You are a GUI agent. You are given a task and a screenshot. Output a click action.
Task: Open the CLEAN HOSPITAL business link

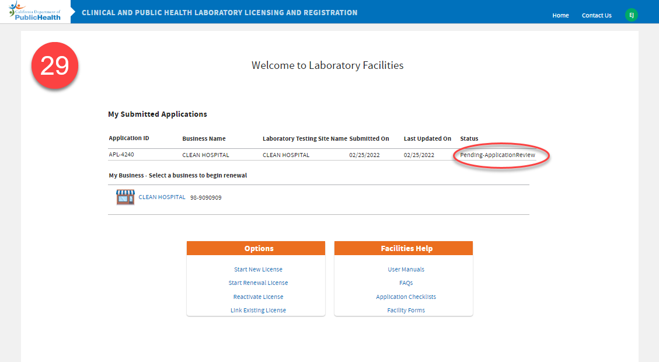[x=162, y=197]
